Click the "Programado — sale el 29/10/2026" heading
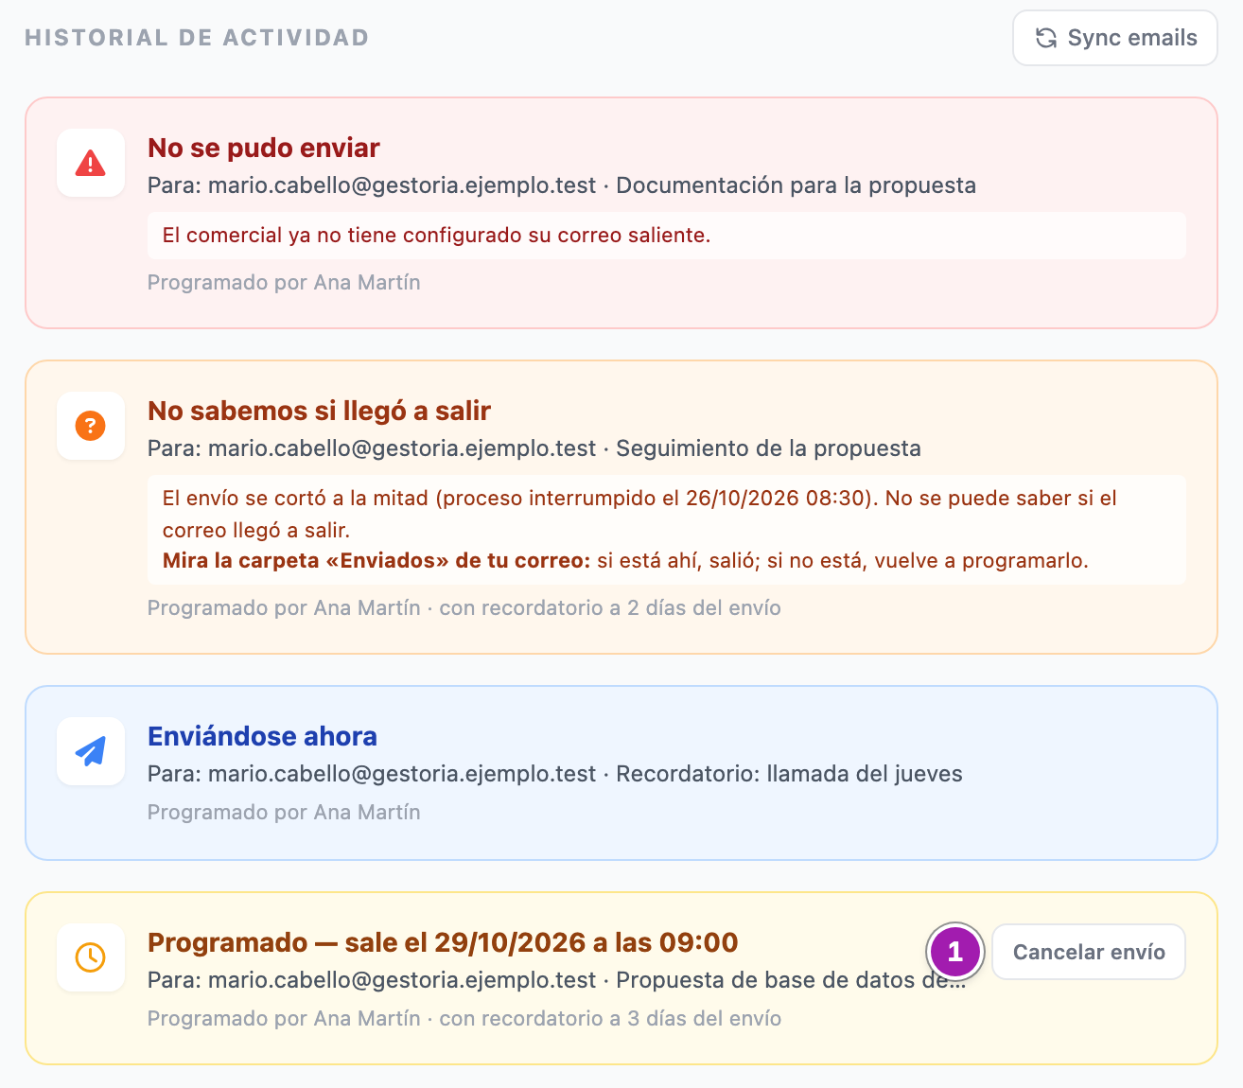Image resolution: width=1243 pixels, height=1088 pixels. [x=443, y=942]
